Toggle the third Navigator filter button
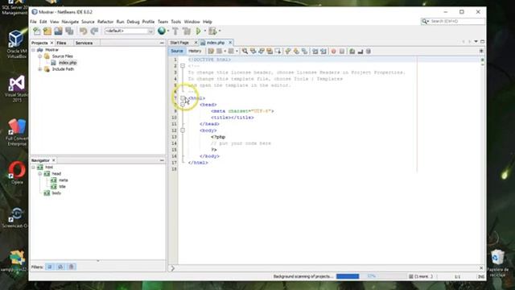Screen dimensions: 515x290 point(72,267)
